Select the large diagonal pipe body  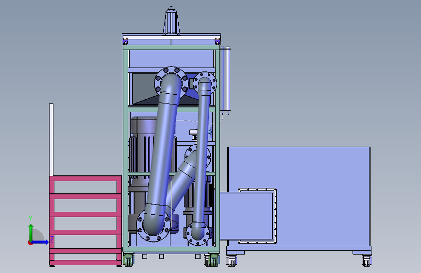[x=164, y=153]
